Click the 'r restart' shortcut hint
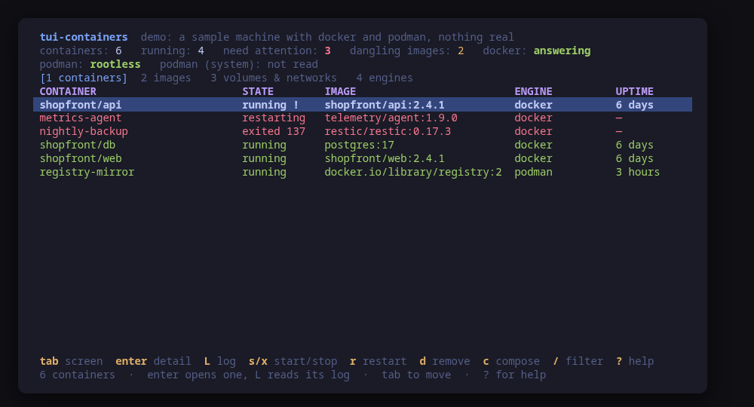Viewport: 754px width, 407px height. point(378,361)
